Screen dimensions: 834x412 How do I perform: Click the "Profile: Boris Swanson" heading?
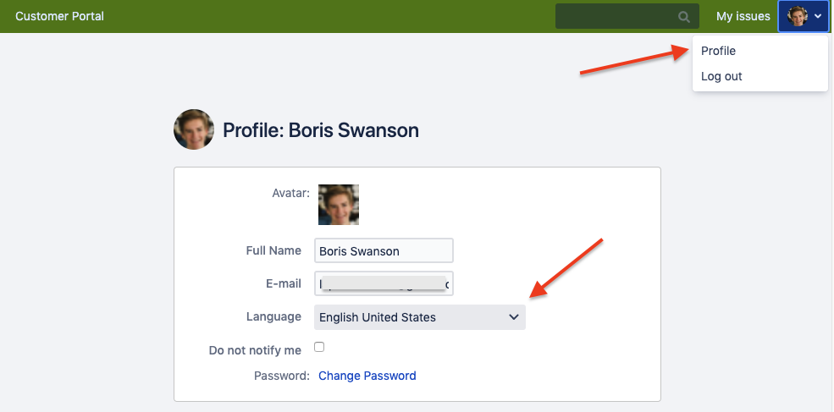pos(321,130)
